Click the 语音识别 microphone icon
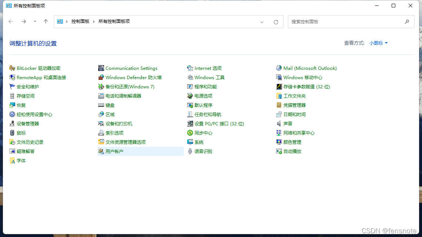The height and width of the screenshot is (237, 422). pos(190,151)
